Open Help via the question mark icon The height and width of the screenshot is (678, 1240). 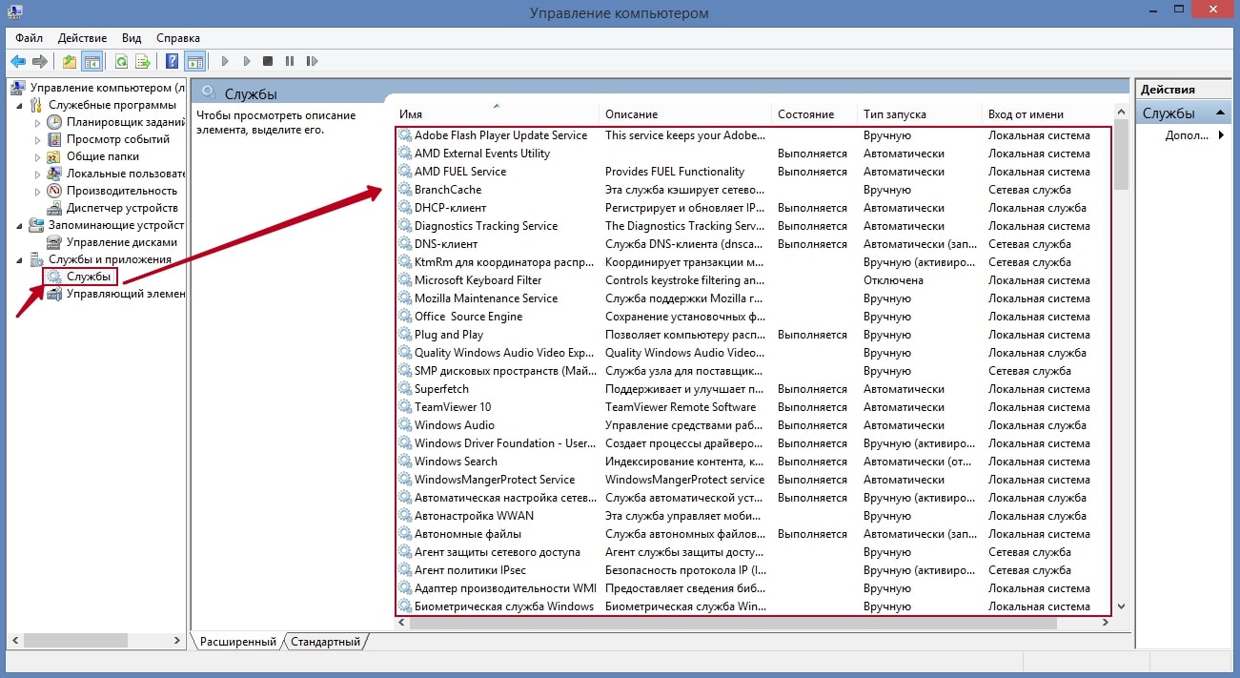(x=173, y=62)
